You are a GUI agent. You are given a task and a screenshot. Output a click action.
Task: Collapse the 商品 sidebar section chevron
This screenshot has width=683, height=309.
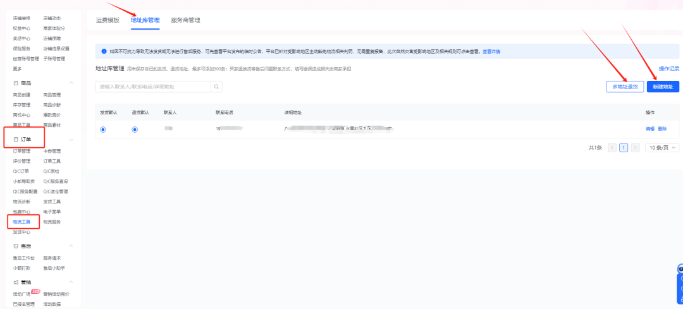pyautogui.click(x=71, y=83)
